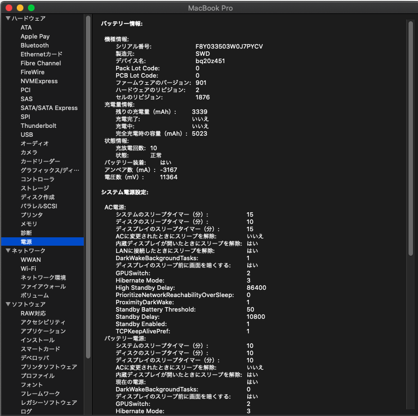Select Ethernetカード in the sidebar
The image size is (418, 416).
[42, 54]
